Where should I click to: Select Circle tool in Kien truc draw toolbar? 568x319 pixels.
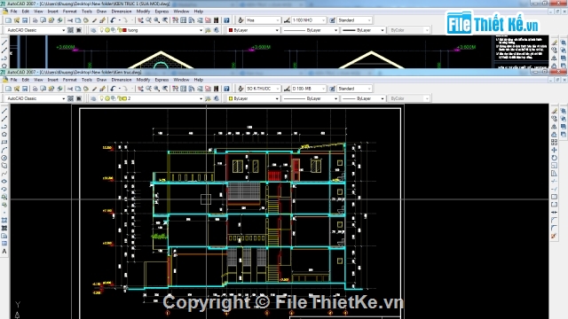4,158
